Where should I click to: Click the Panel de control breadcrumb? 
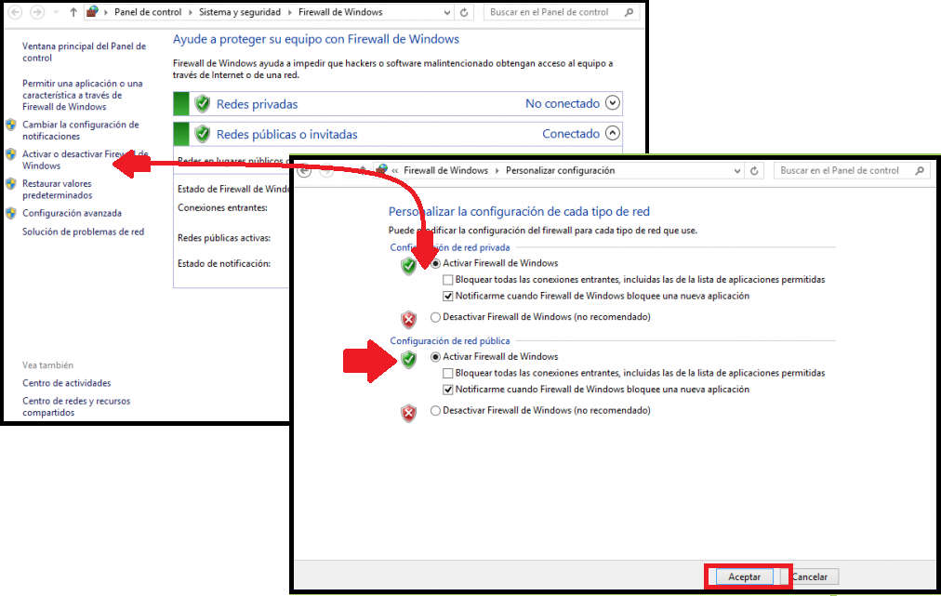point(148,12)
